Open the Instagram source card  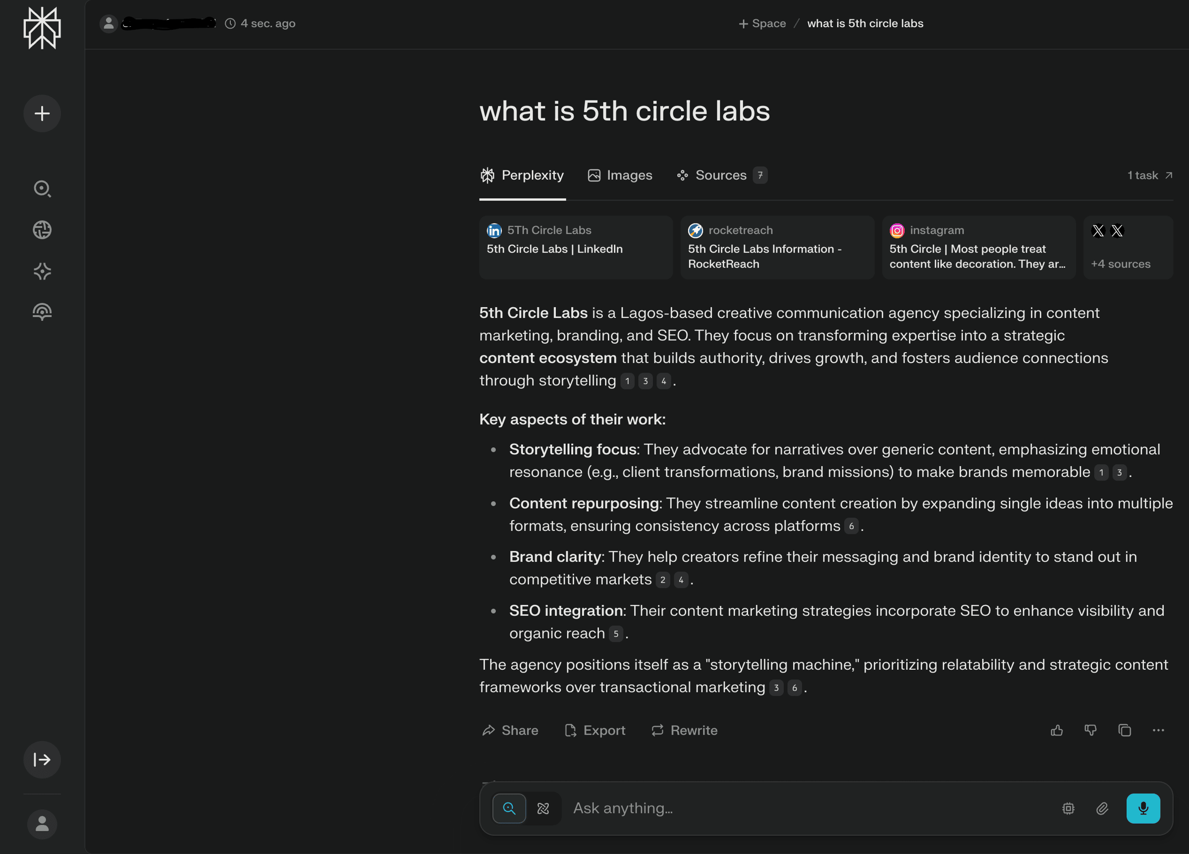tap(978, 247)
